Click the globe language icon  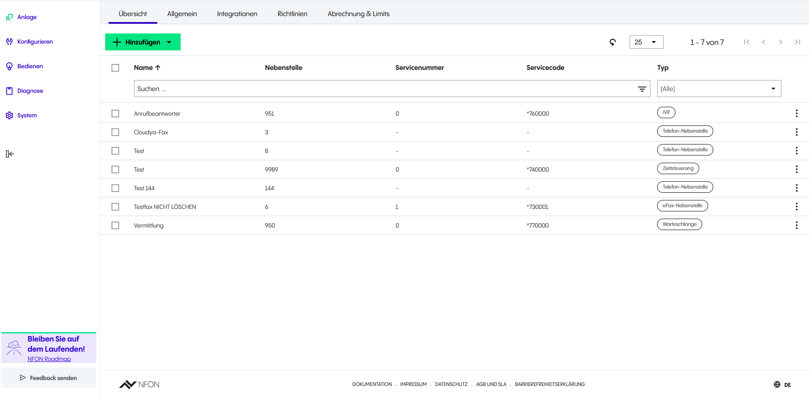pos(777,384)
